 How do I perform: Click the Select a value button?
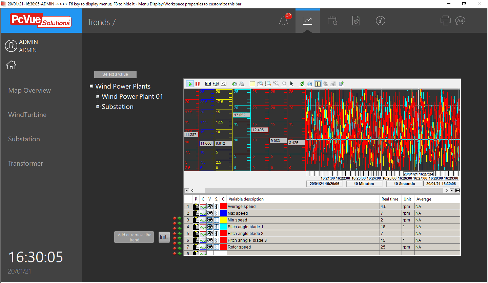115,74
